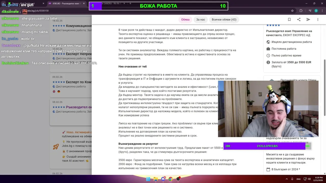
Task: Open volume control in system tray
Action: 309,179
